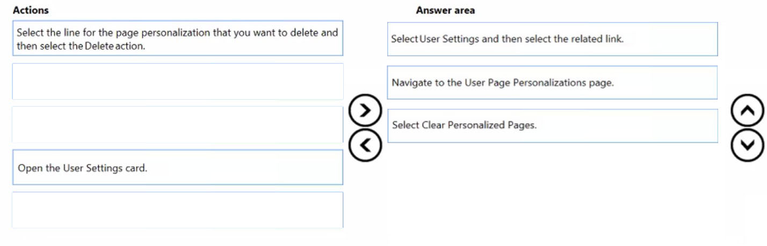Screen dimensions: 767x246
Task: Select the 'Open the User Settings card' action
Action: point(177,168)
